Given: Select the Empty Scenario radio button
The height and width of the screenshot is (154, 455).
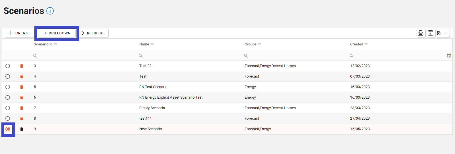Looking at the screenshot, I should (x=8, y=108).
